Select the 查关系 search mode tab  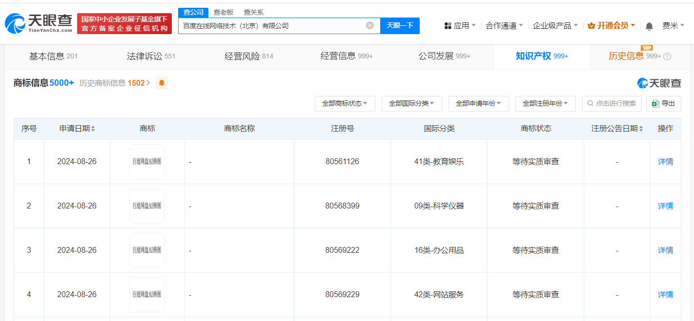click(254, 12)
